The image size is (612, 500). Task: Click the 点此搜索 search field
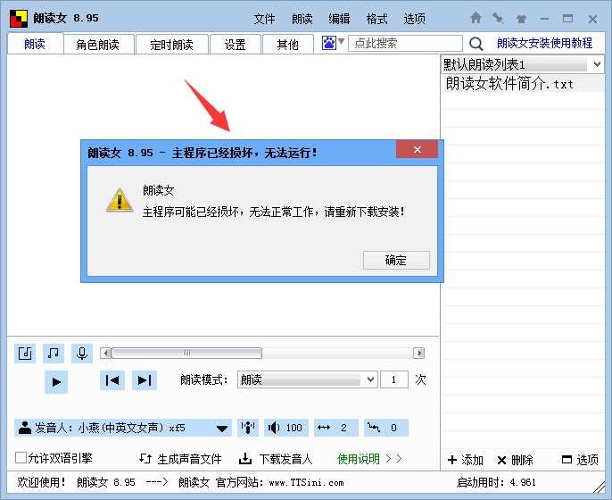[x=405, y=43]
